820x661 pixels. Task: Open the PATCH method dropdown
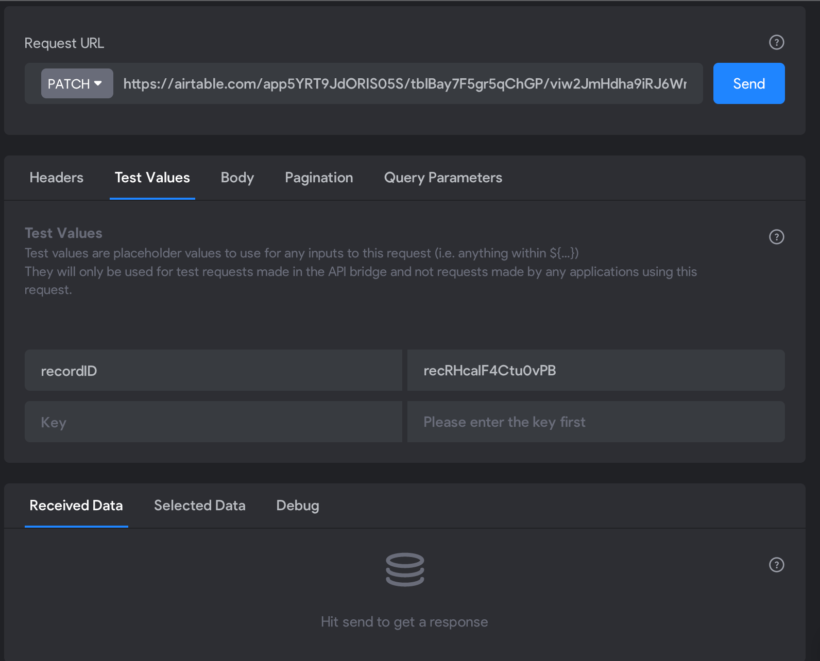77,83
